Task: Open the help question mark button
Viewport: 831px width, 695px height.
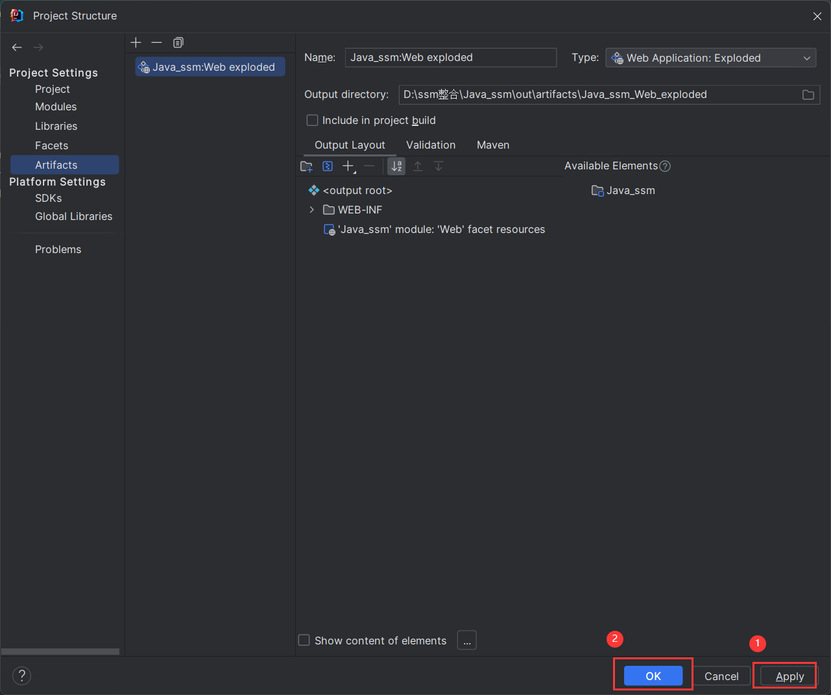Action: click(21, 676)
